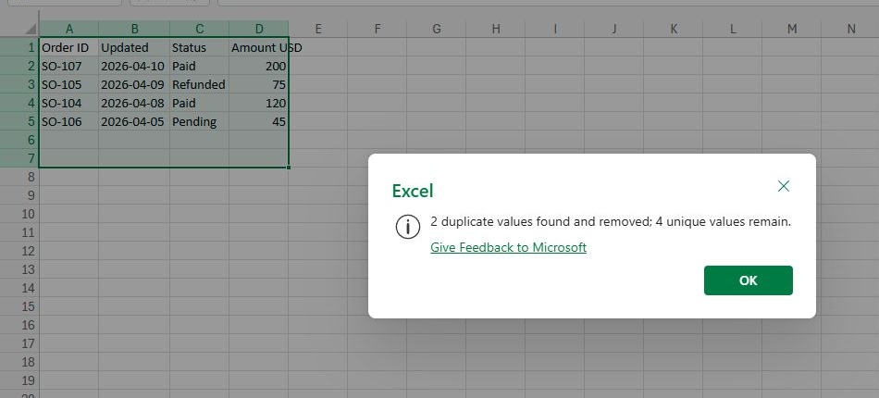
Task: Select the 2026-04-09 date cell
Action: click(x=134, y=84)
